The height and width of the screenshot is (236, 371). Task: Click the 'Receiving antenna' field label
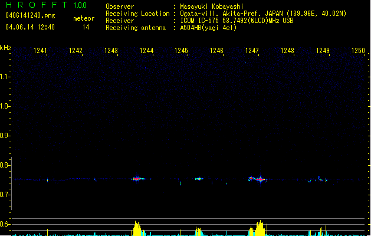[x=136, y=28]
